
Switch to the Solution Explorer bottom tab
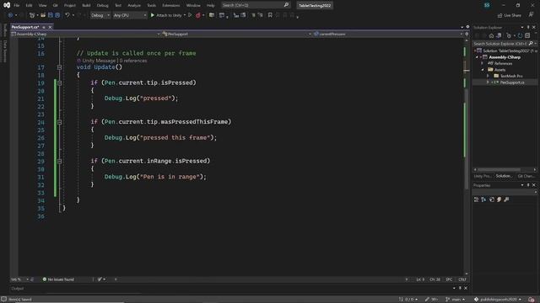point(505,176)
